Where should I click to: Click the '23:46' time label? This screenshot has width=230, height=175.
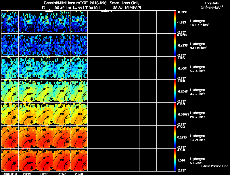pos(44,174)
